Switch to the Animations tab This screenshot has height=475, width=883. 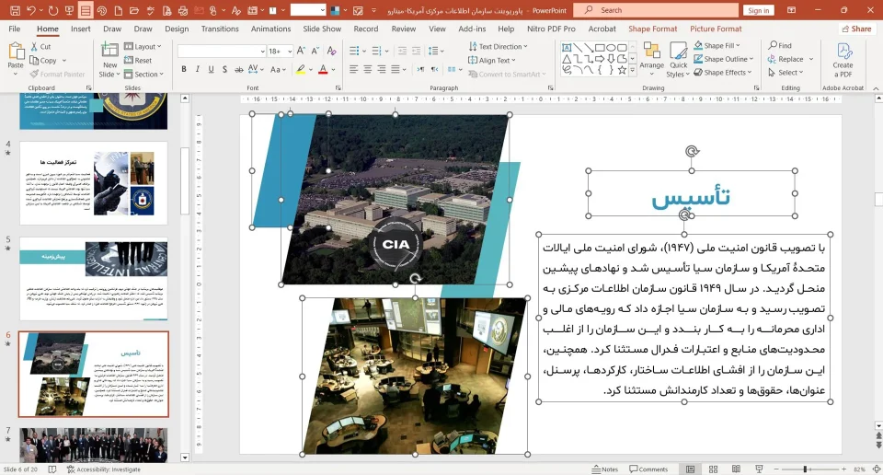point(270,29)
